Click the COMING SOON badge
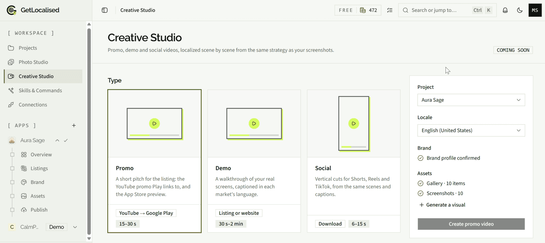This screenshot has width=545, height=243. tap(513, 50)
